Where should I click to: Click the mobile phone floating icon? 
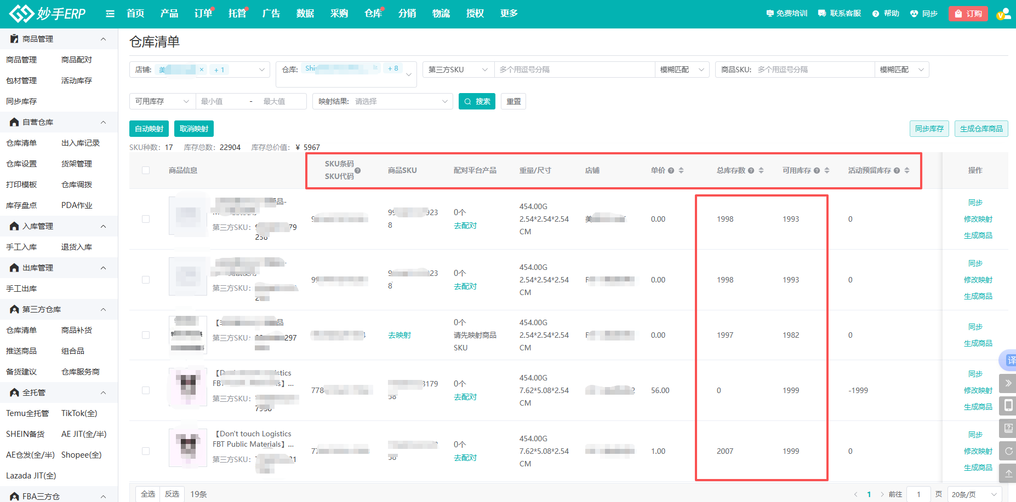coord(1008,406)
